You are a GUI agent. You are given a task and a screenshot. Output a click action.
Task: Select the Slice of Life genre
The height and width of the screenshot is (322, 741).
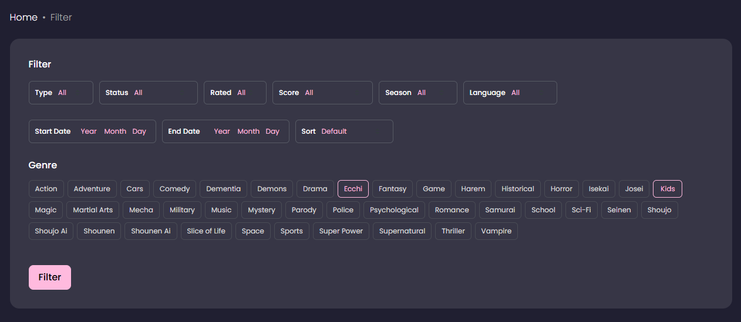tap(206, 231)
